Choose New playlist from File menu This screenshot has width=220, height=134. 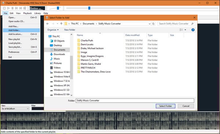[x=21, y=39]
